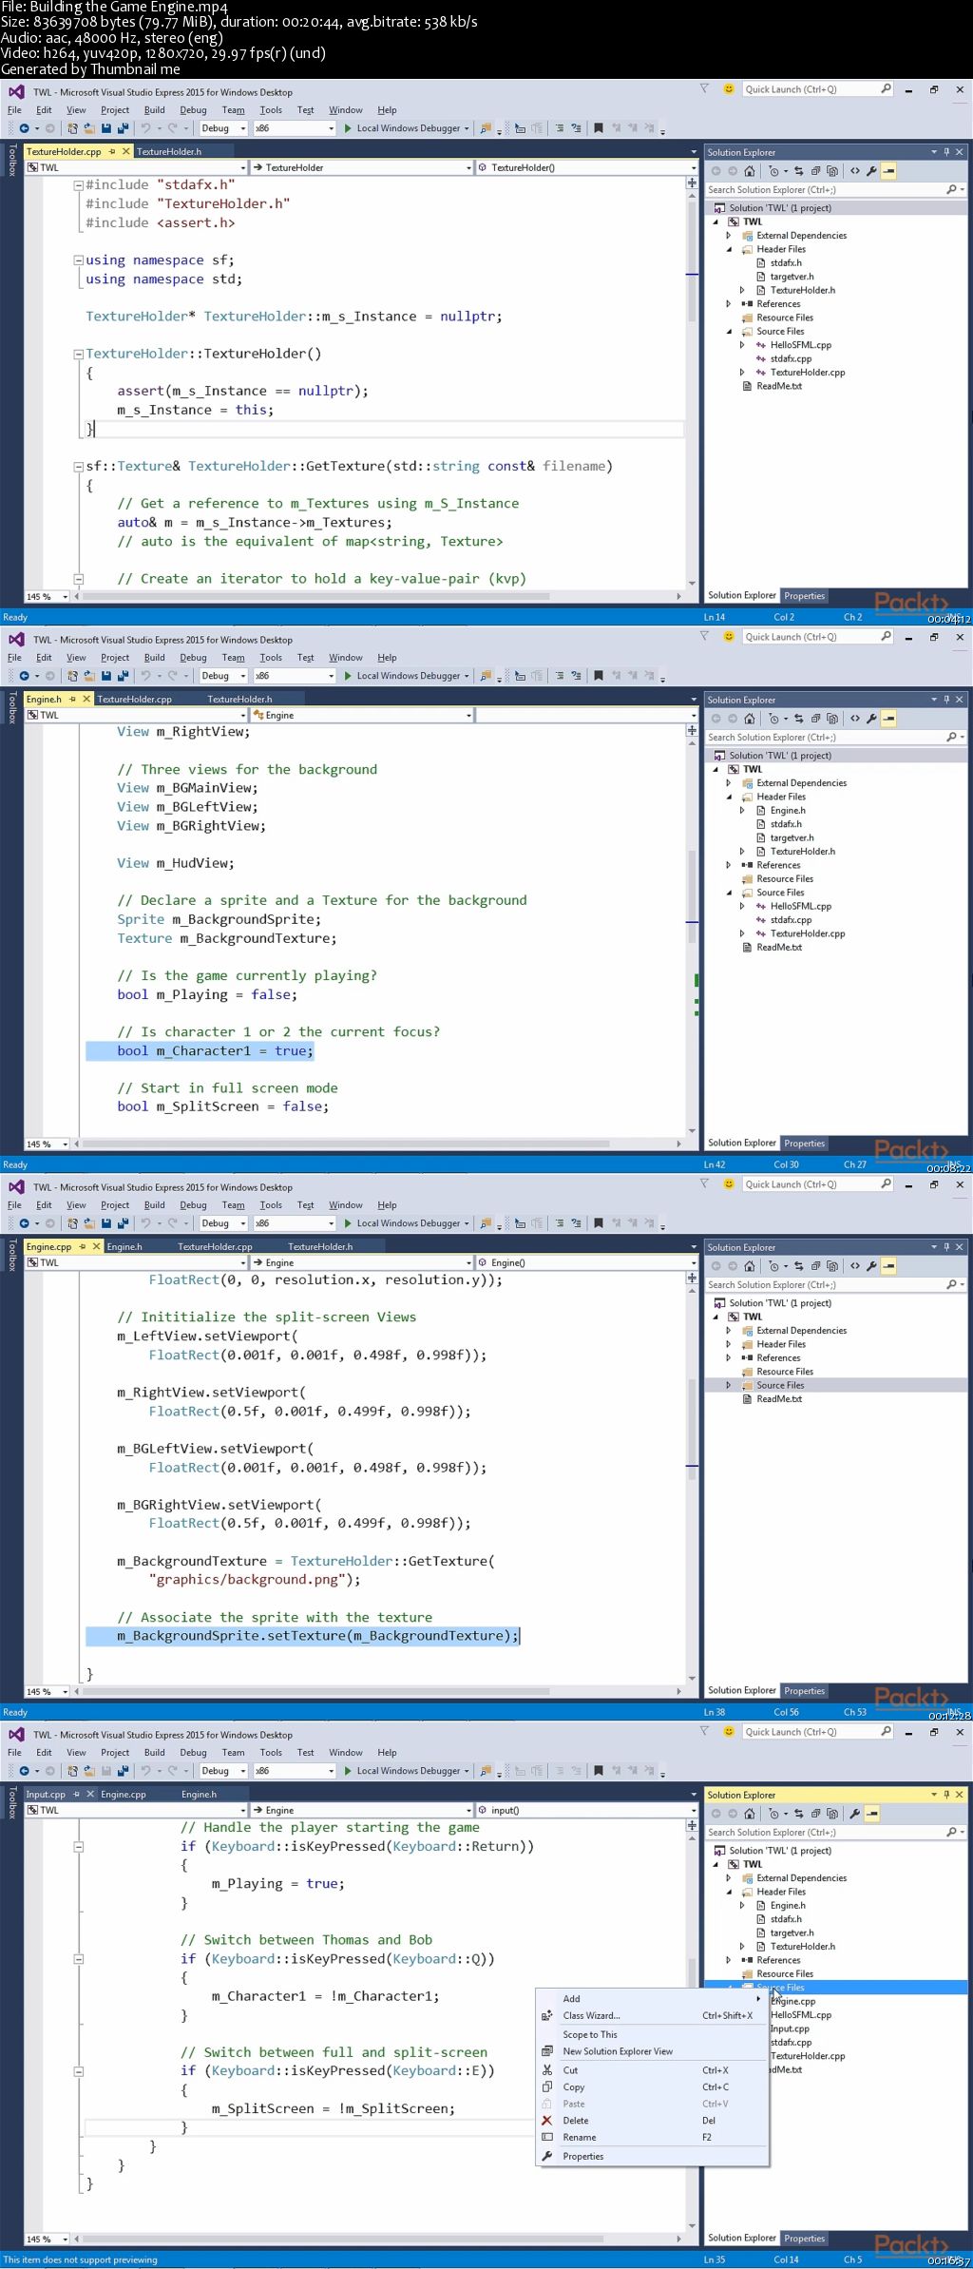Toggle pin on the active Engine.cpp tab
973x2269 pixels.
tap(83, 1246)
